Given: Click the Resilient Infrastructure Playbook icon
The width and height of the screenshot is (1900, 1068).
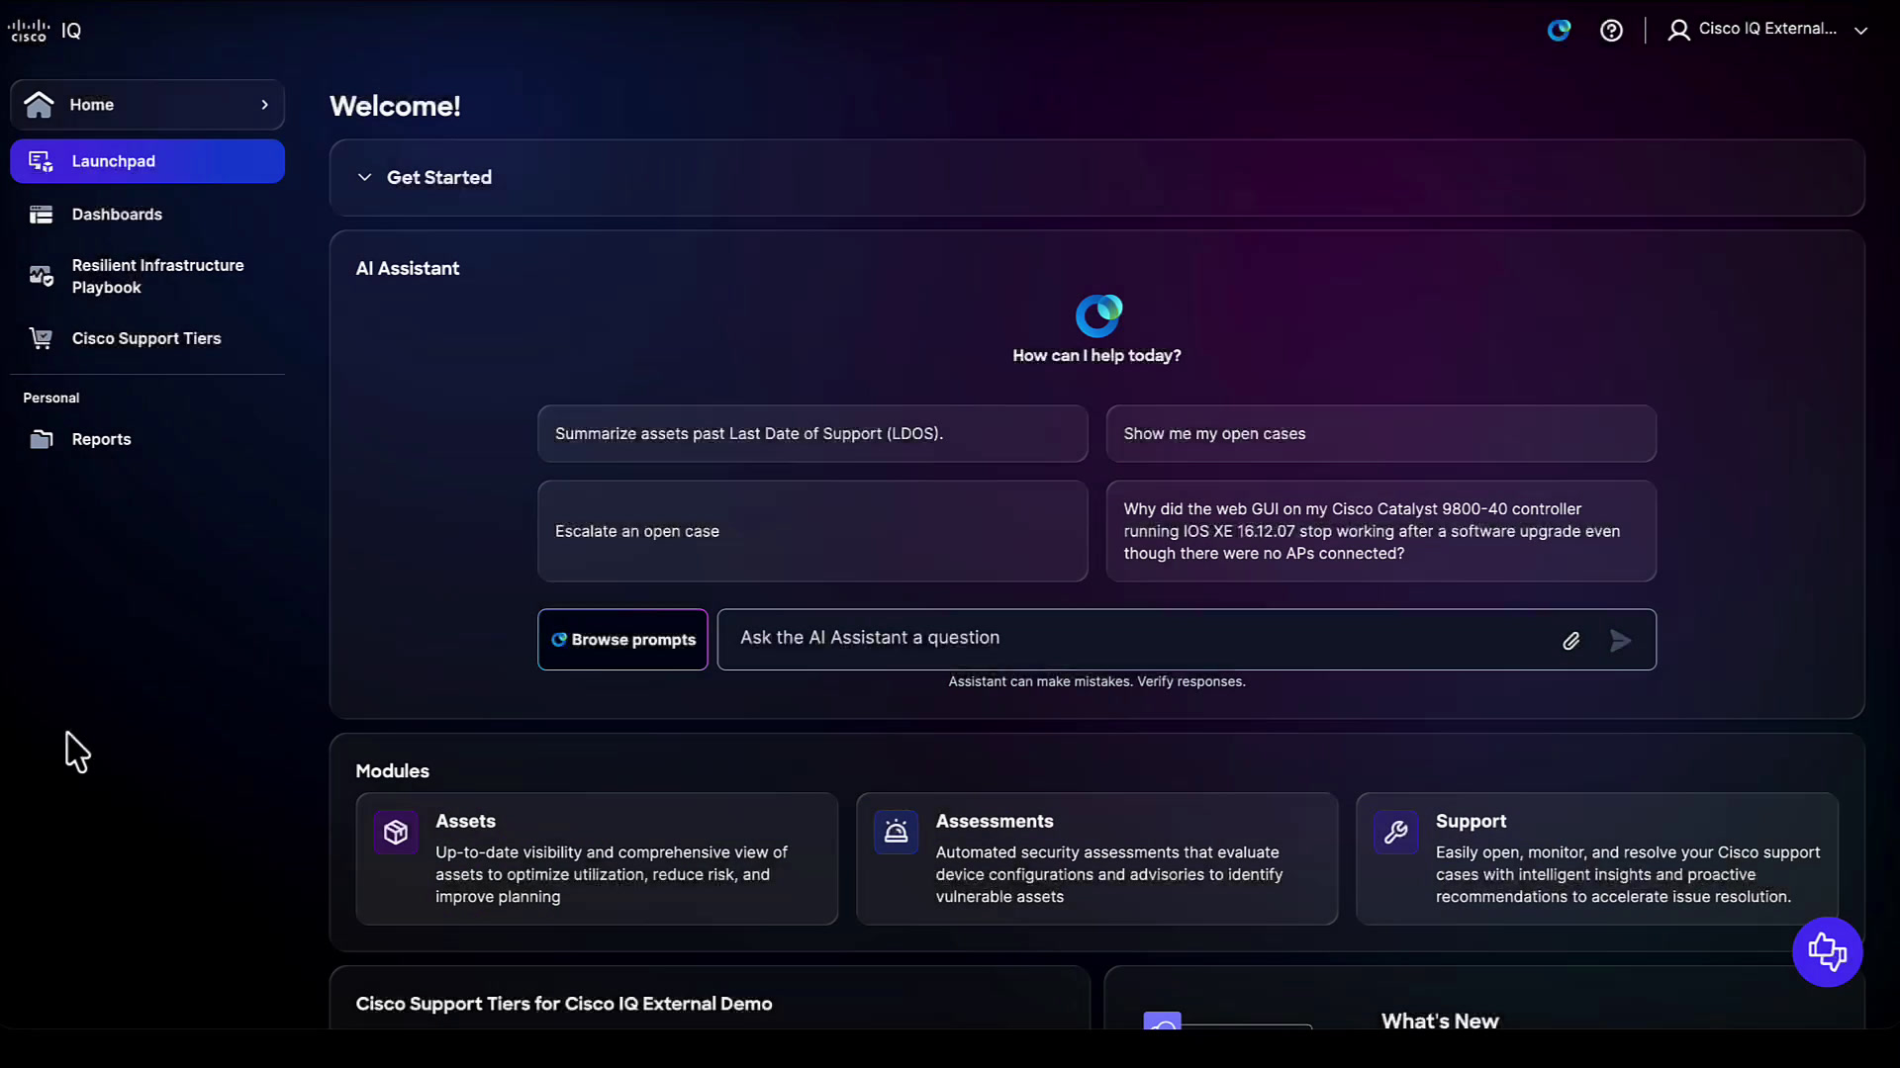Looking at the screenshot, I should point(41,276).
